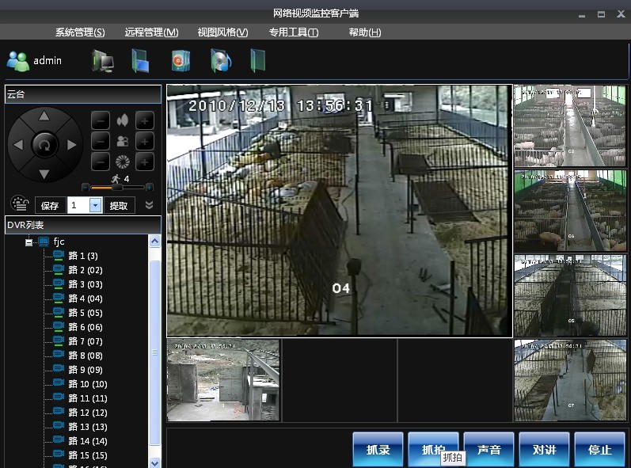Click the 抓录 button
This screenshot has width=631, height=468.
[x=378, y=449]
